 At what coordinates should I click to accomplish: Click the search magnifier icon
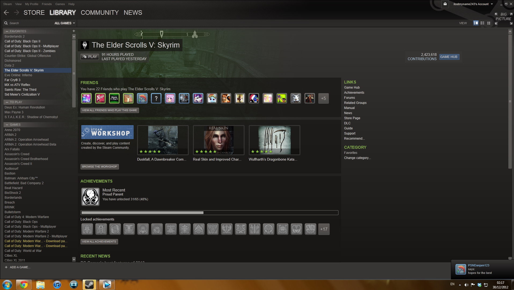tap(6, 23)
